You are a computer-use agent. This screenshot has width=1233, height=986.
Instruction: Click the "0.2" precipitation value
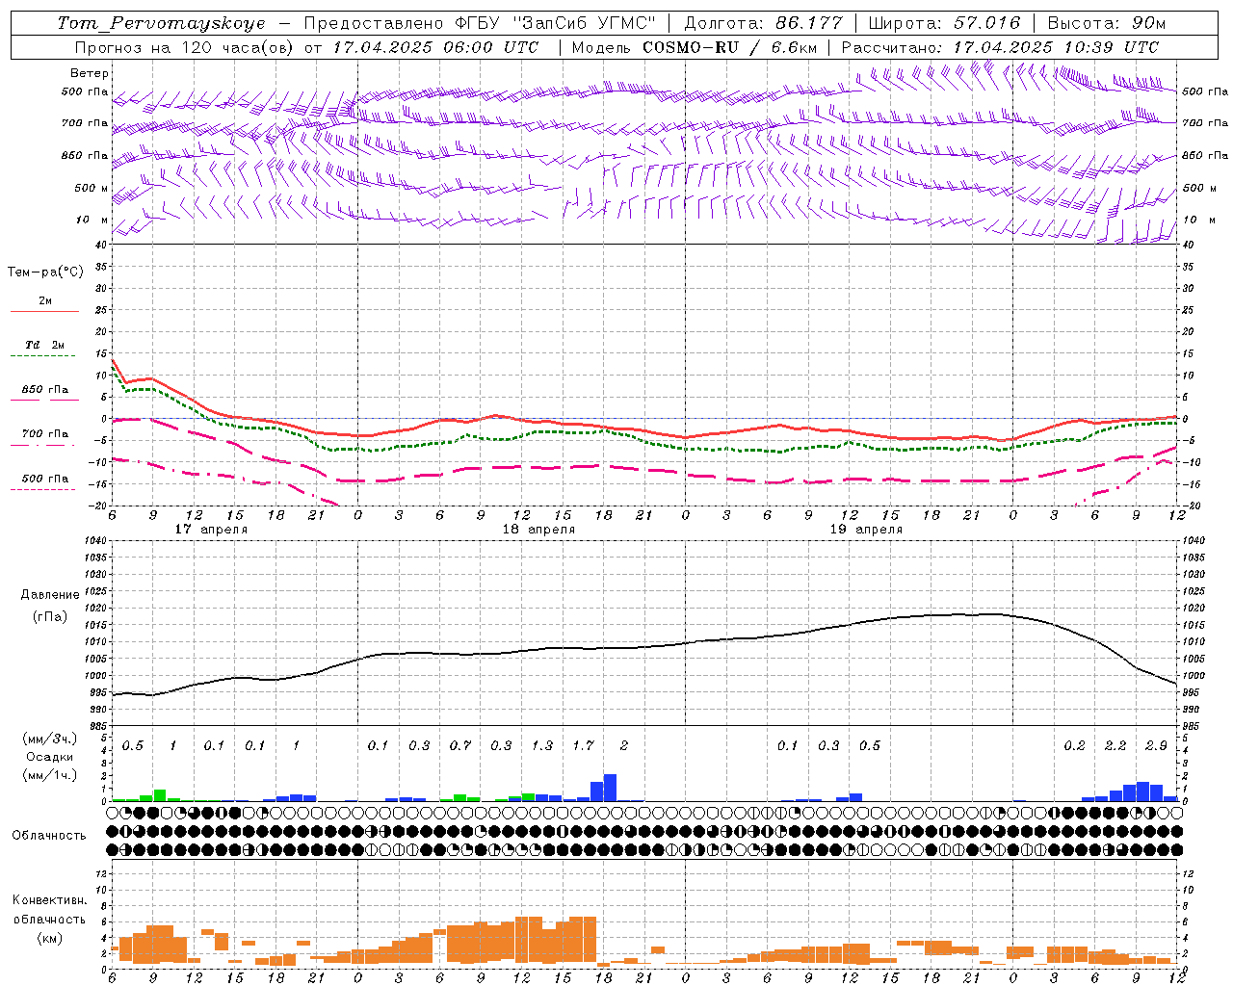tap(1074, 745)
